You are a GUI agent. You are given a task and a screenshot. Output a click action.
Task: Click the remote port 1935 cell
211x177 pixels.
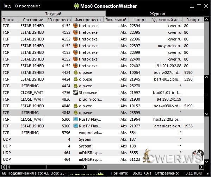point(188,126)
